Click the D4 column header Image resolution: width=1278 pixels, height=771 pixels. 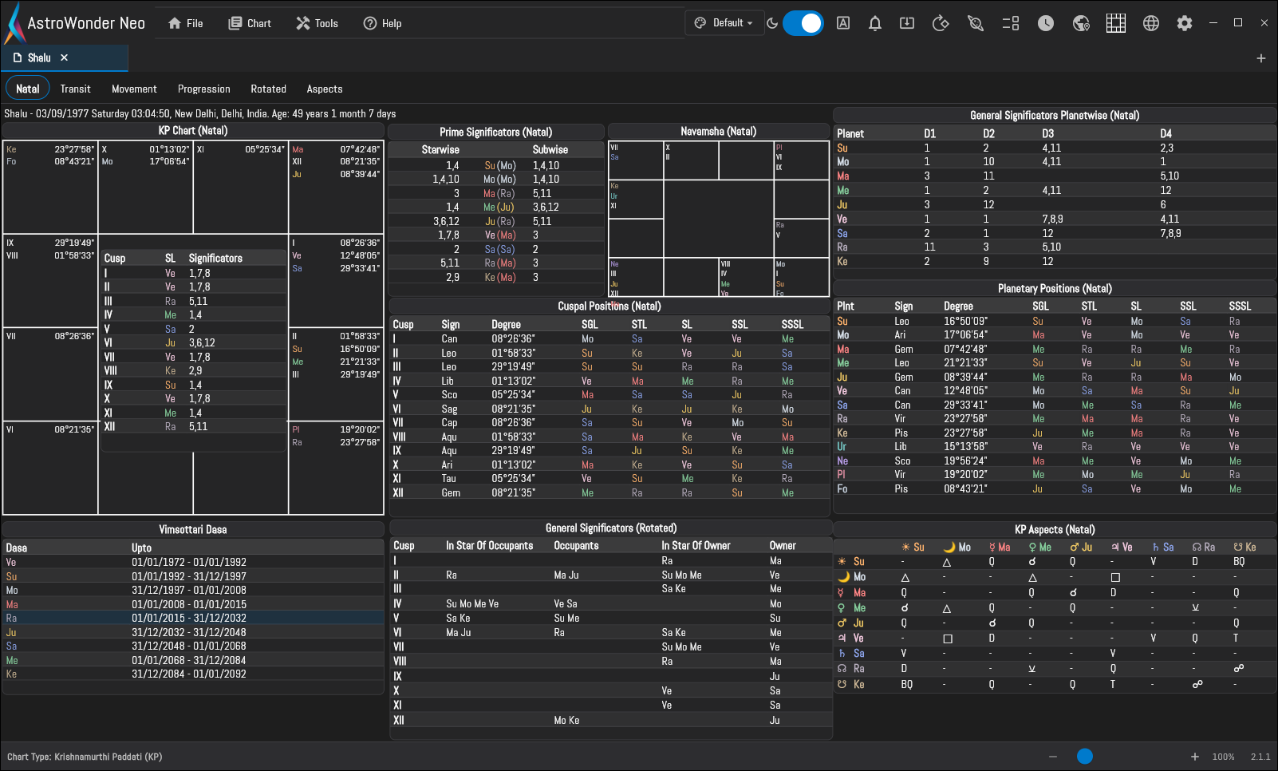(1166, 133)
